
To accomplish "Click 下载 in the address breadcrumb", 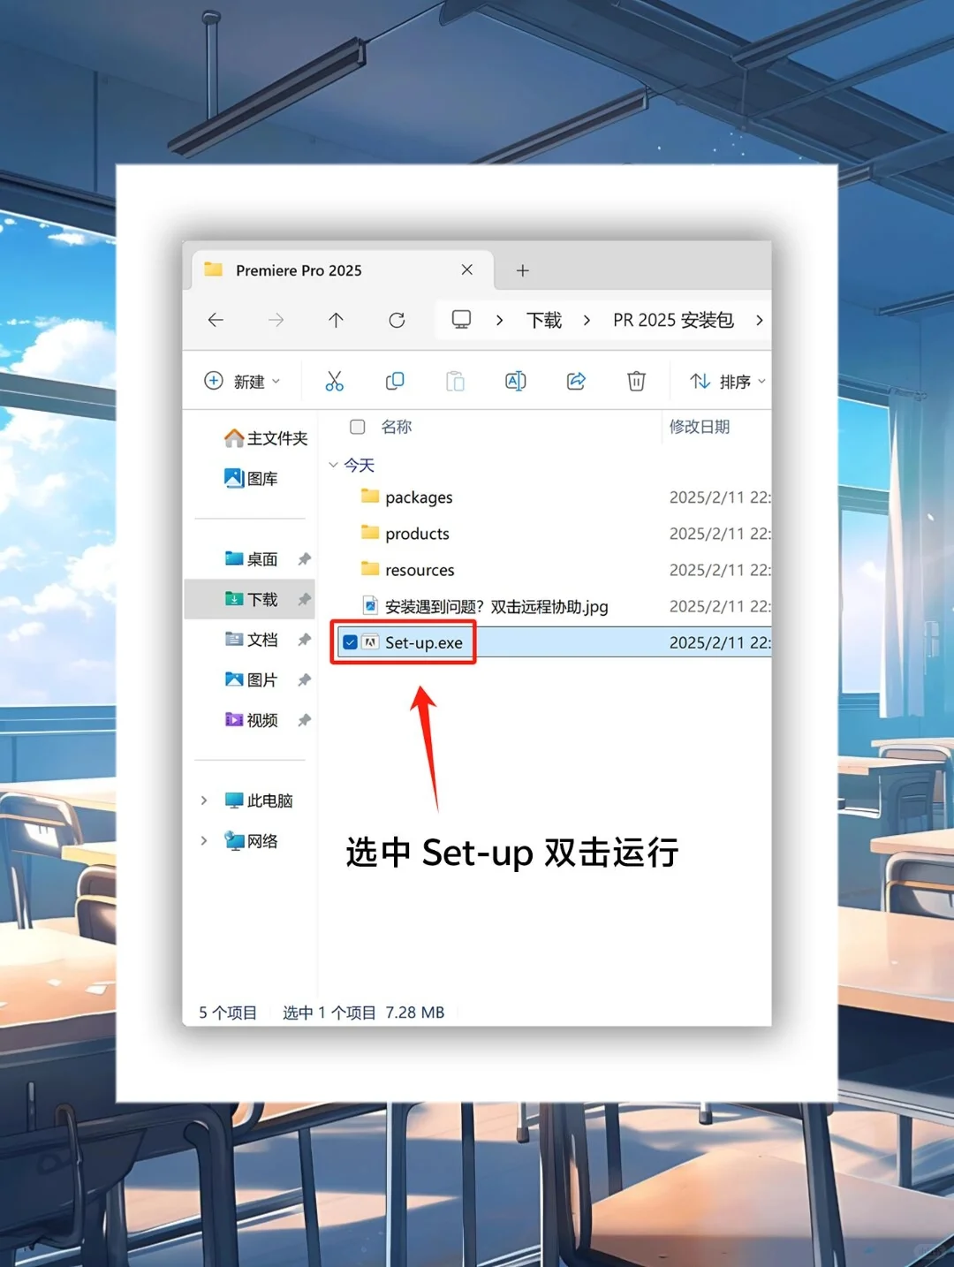I will [x=544, y=320].
